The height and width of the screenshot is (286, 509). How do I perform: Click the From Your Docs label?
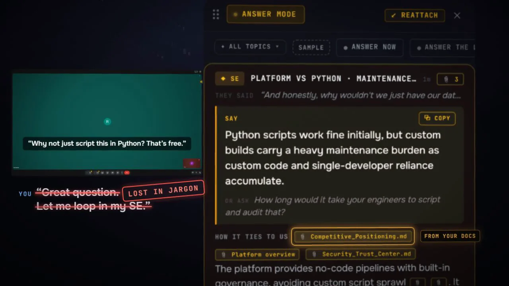(450, 236)
